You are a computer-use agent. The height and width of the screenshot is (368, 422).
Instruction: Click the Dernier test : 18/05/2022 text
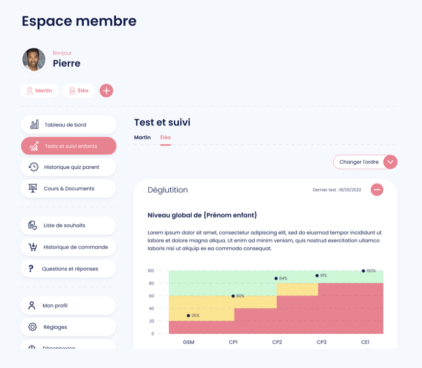(x=337, y=190)
